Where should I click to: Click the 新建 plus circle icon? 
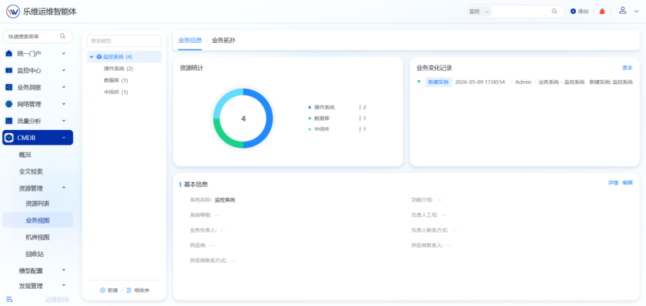[x=103, y=290]
